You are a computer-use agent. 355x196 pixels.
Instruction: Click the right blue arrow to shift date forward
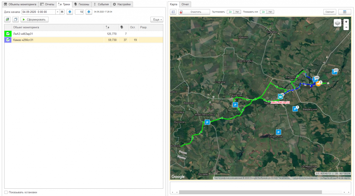[x=89, y=12]
